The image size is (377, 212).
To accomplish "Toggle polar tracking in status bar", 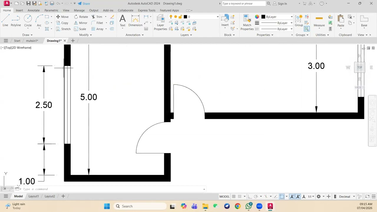I will [x=256, y=196].
